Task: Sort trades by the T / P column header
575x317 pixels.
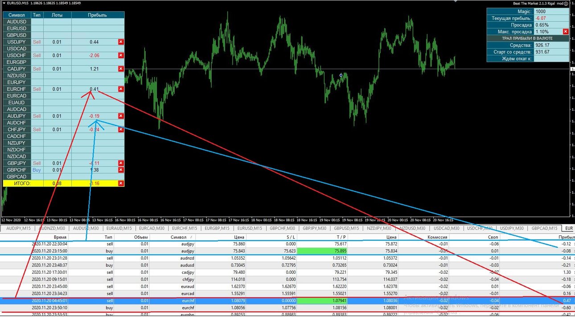Action: (341, 237)
